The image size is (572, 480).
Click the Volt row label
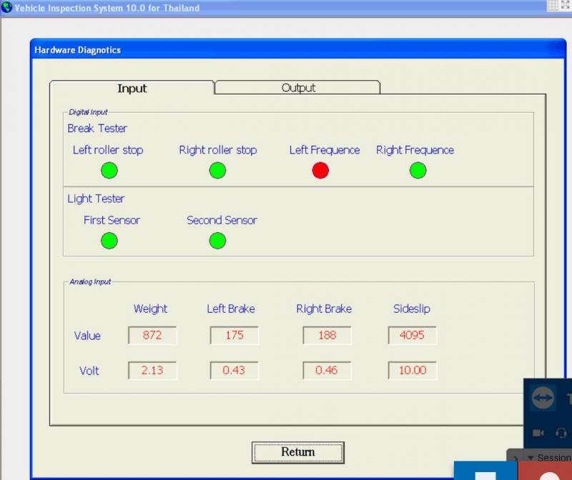[x=89, y=371]
